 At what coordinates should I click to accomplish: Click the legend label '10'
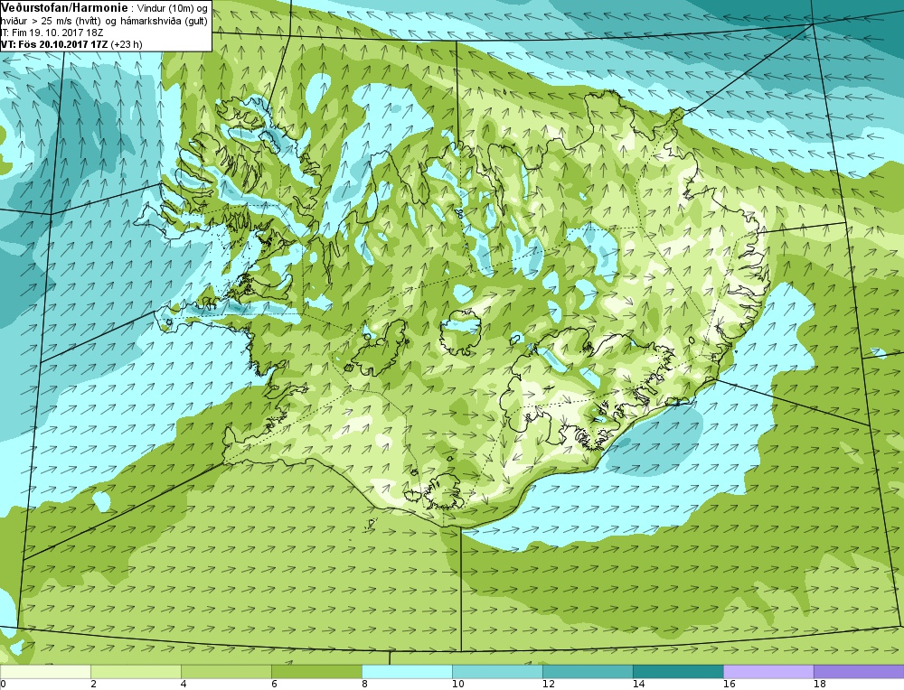[x=457, y=685]
